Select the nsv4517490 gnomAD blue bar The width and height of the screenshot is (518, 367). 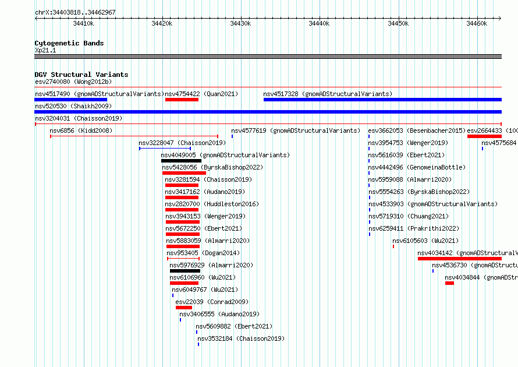coord(70,100)
